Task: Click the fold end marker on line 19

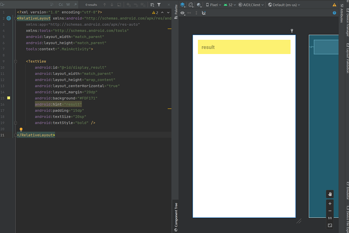Action: pos(16,122)
